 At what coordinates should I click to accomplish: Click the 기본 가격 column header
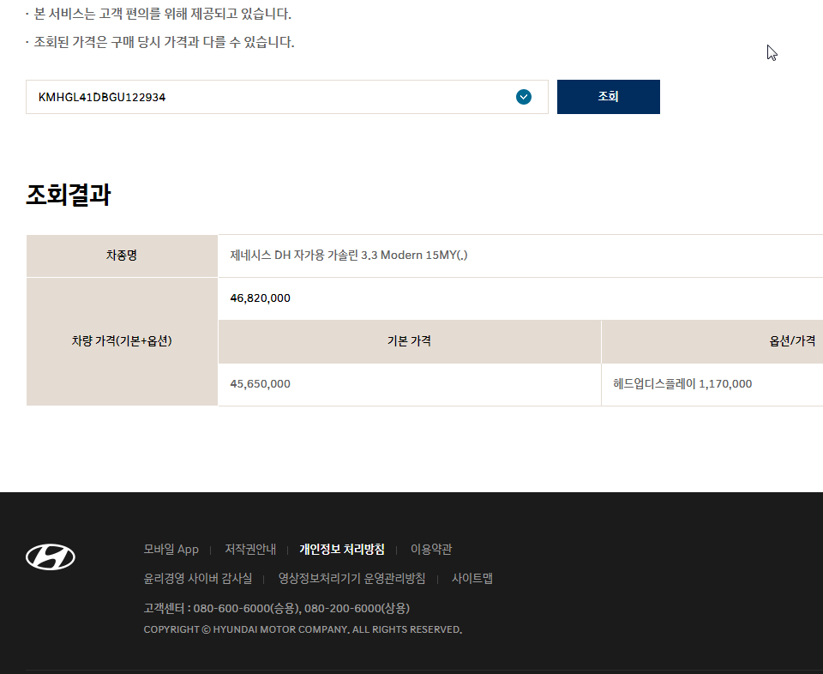[409, 341]
